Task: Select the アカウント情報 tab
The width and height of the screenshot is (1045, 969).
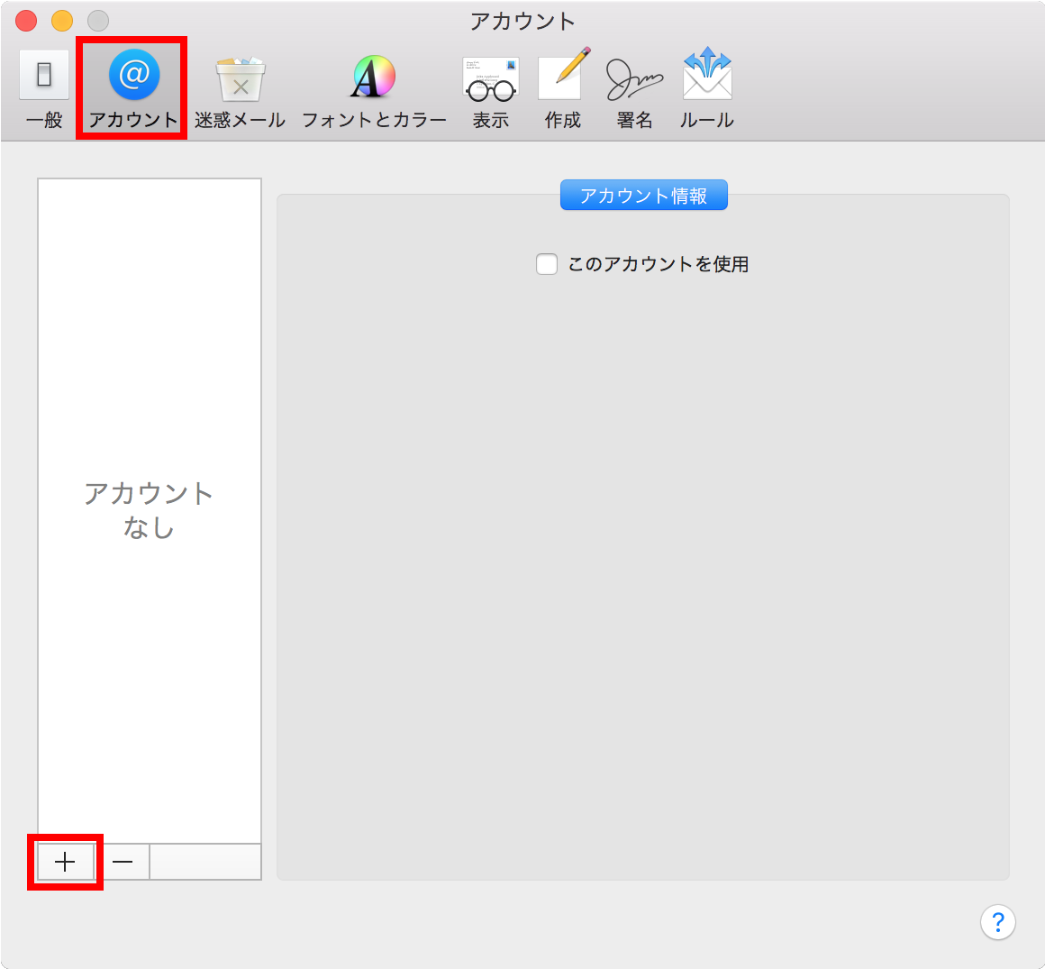Action: [643, 196]
